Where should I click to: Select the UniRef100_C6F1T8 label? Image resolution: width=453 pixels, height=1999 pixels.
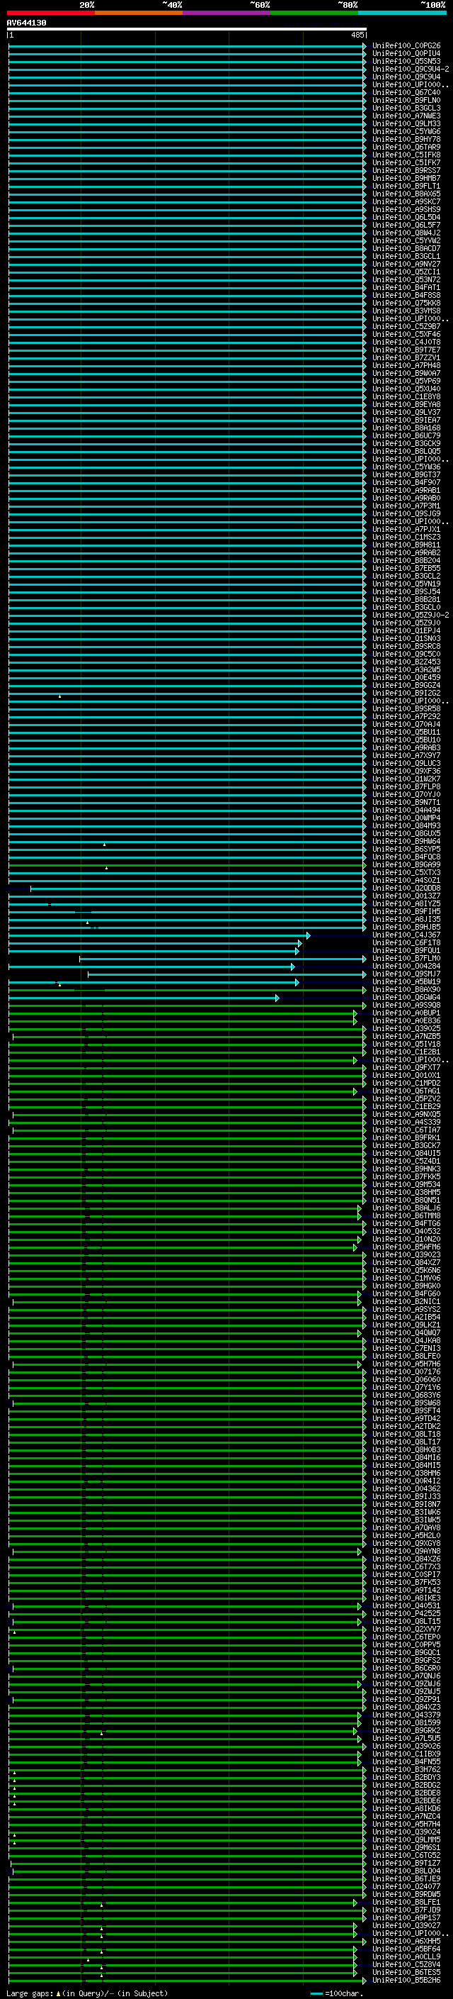pyautogui.click(x=406, y=942)
